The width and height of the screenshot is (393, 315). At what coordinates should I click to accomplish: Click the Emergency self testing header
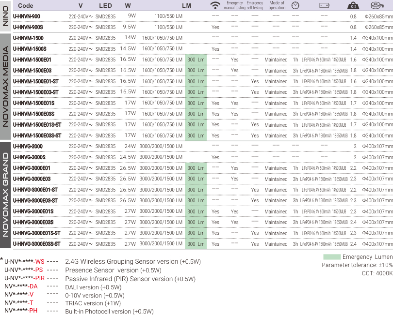click(x=255, y=5)
